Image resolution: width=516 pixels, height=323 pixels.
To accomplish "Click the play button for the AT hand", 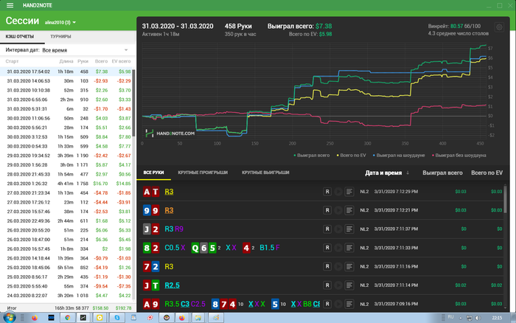I will tap(338, 192).
